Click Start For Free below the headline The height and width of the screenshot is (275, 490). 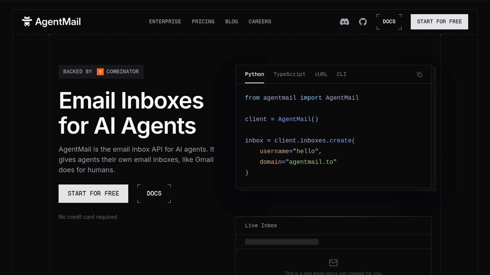93,194
